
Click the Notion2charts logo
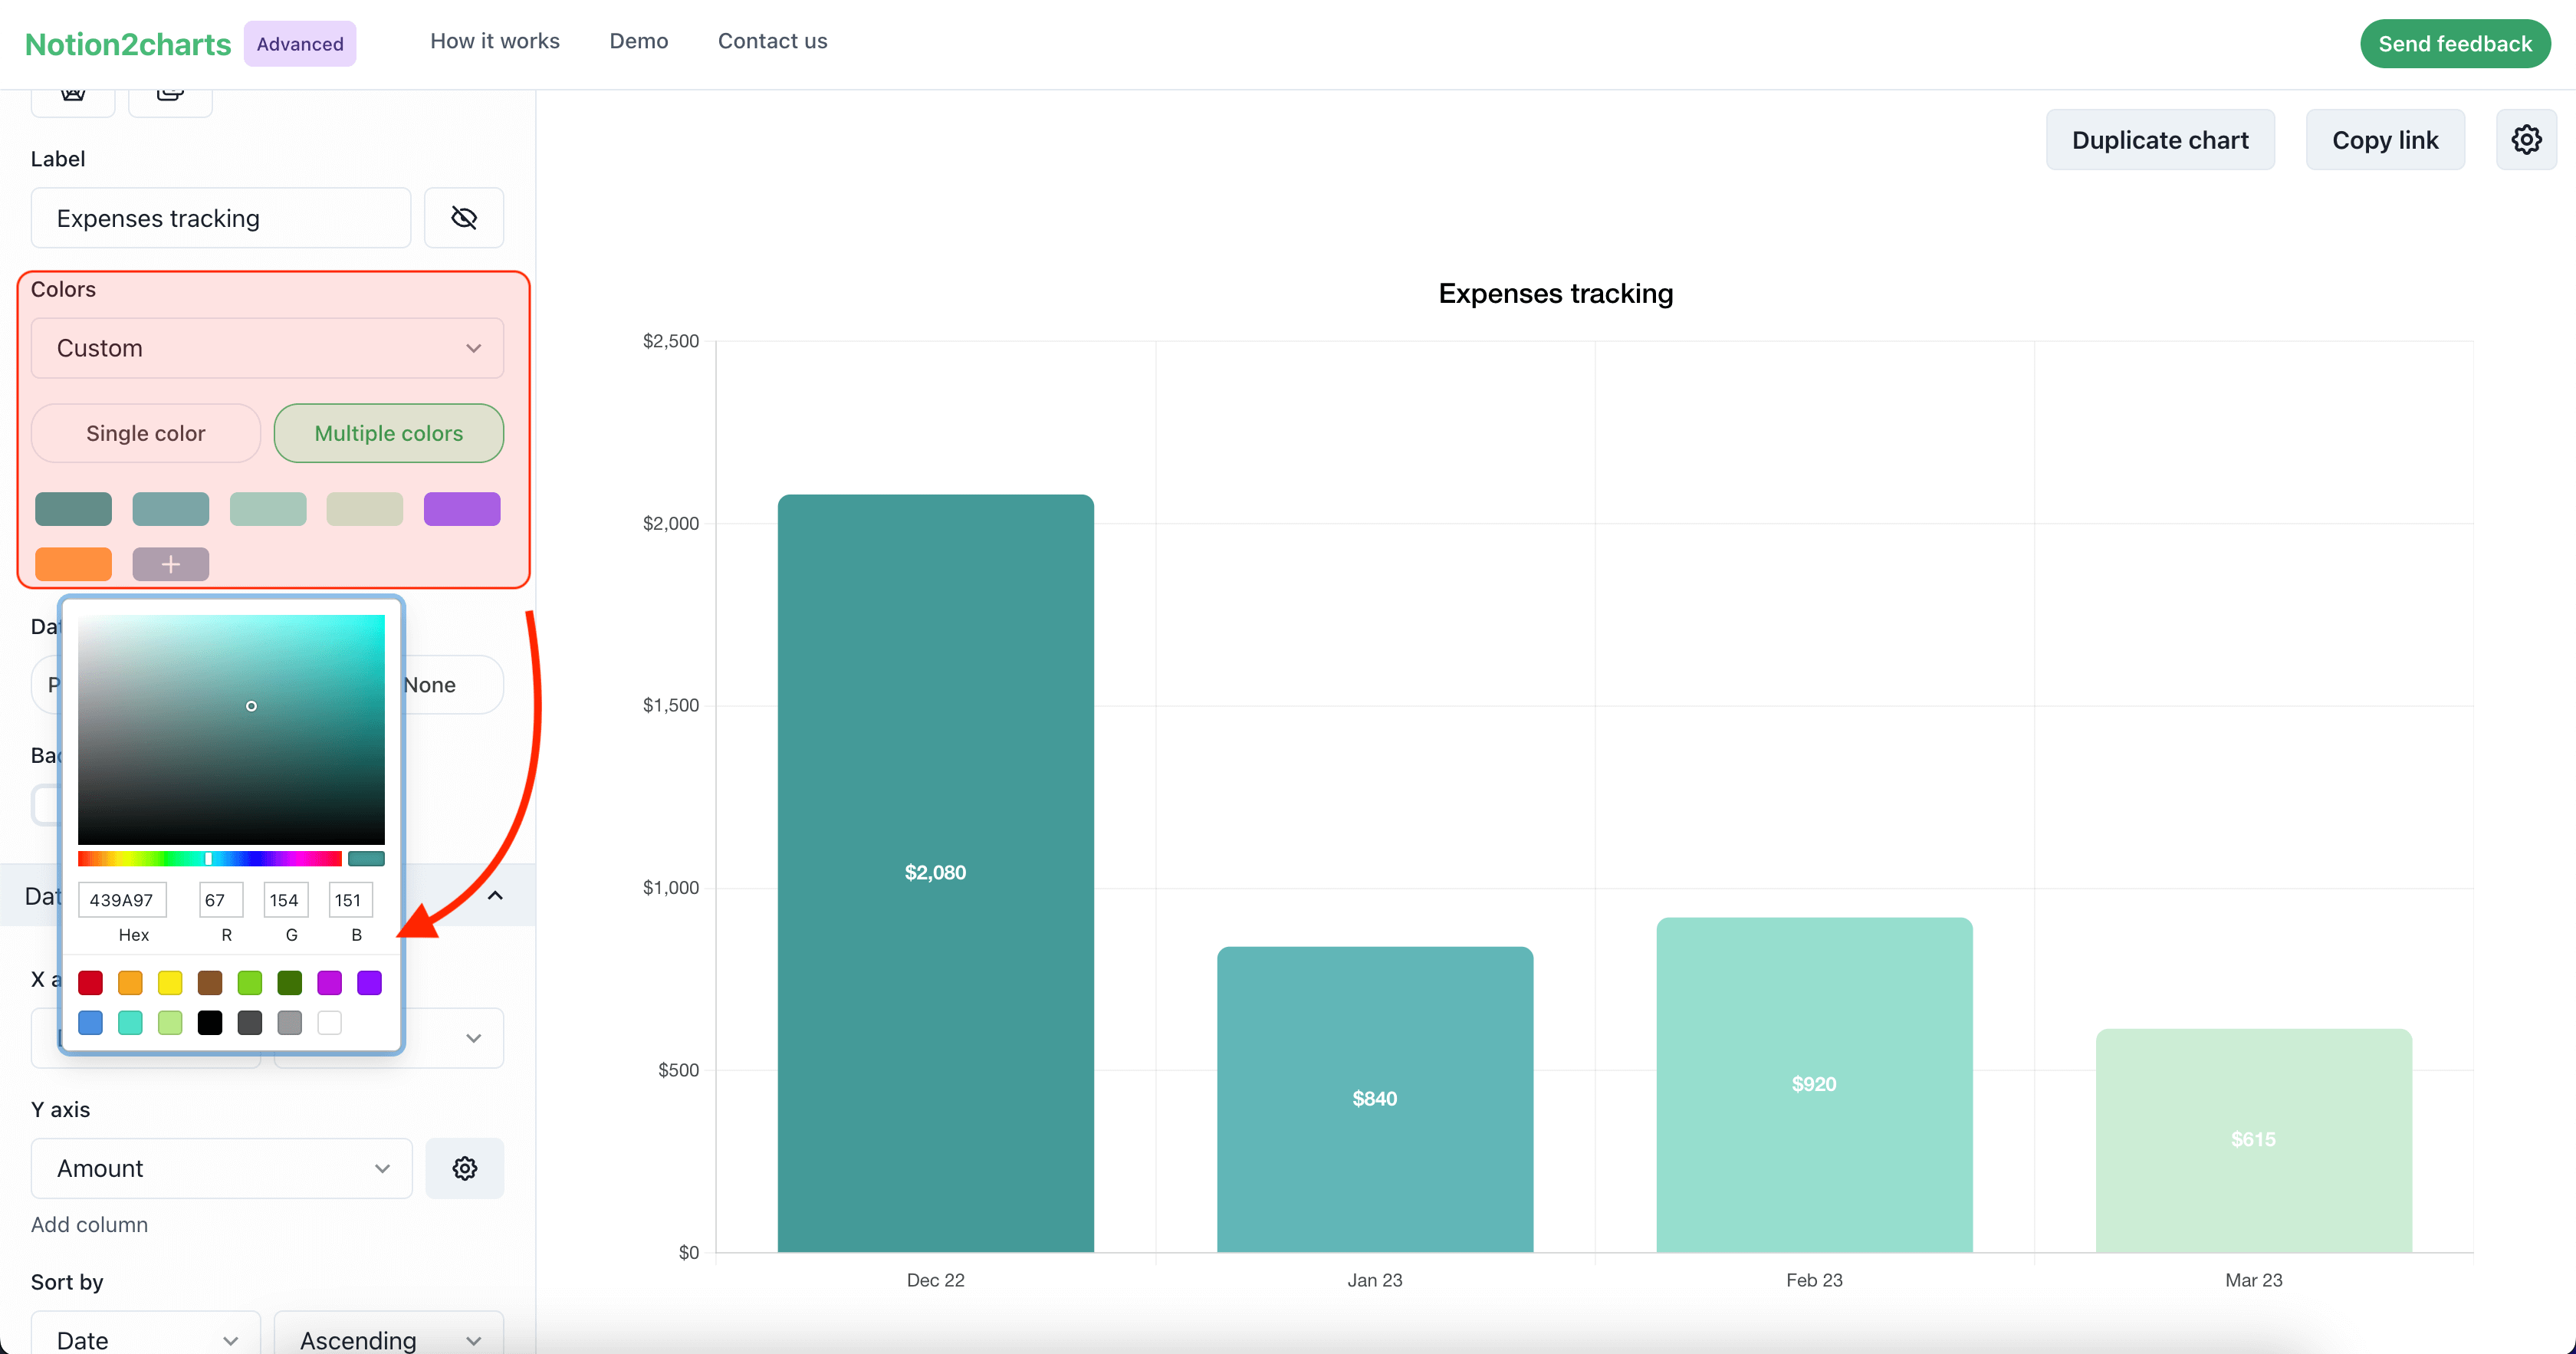(128, 44)
